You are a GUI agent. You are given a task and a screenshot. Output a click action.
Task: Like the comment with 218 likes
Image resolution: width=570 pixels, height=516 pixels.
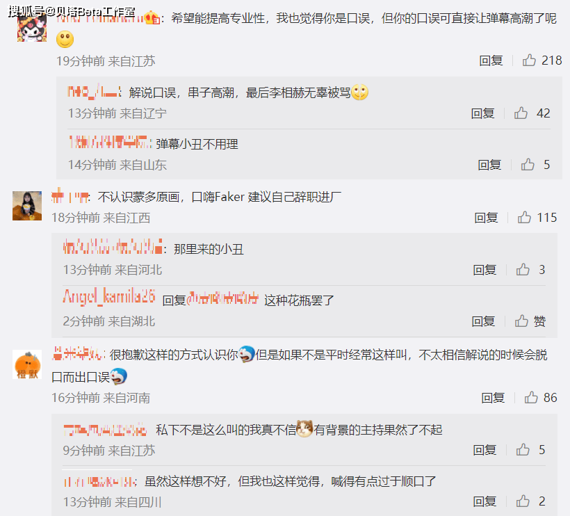529,60
